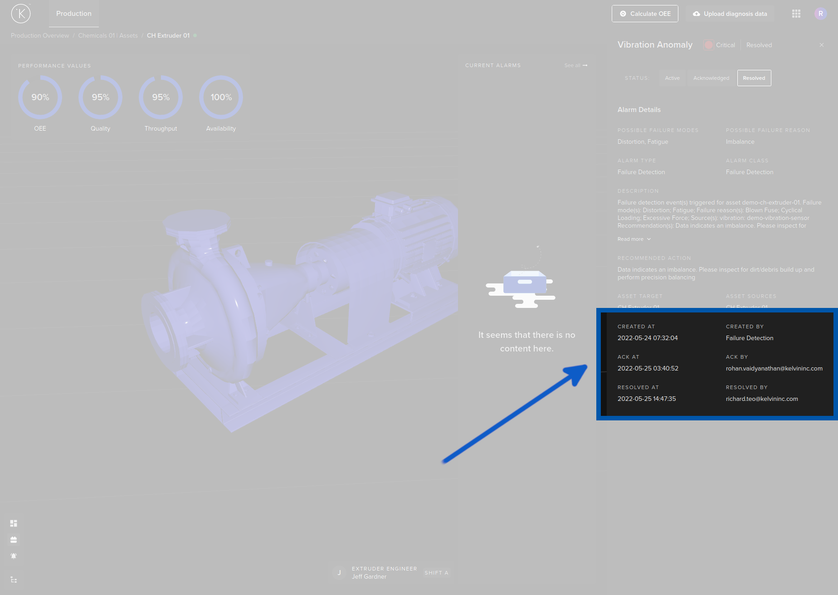838x595 pixels.
Task: Open Production Overview from the breadcrumb
Action: (39, 35)
